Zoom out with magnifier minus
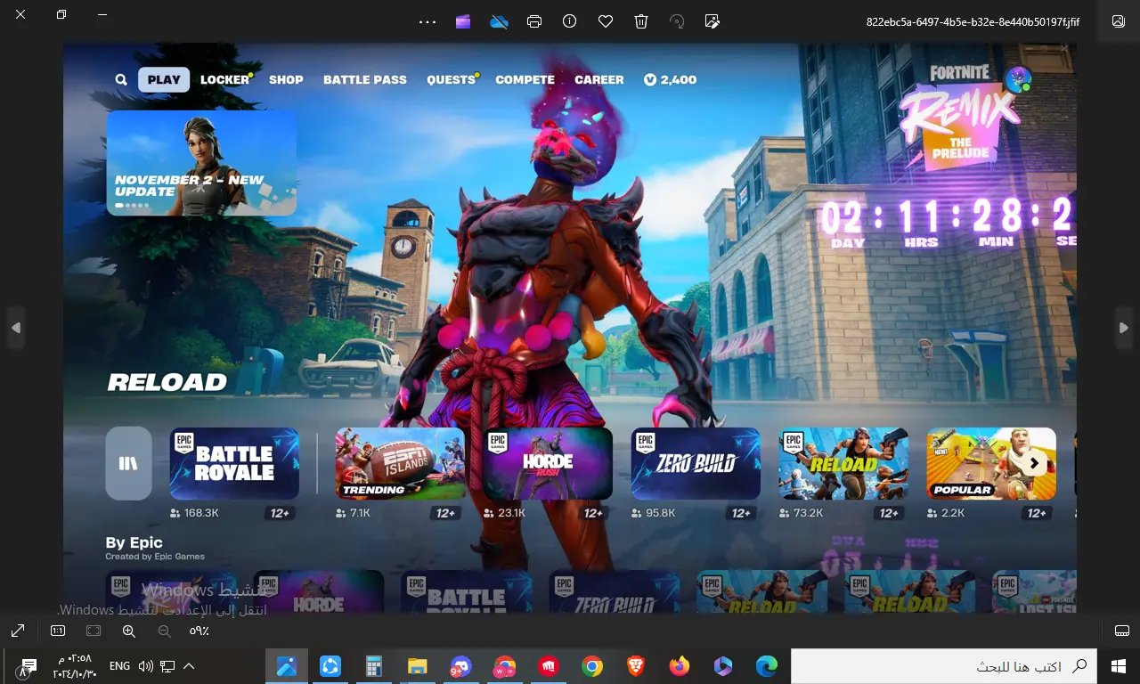The width and height of the screenshot is (1140, 684). [165, 631]
